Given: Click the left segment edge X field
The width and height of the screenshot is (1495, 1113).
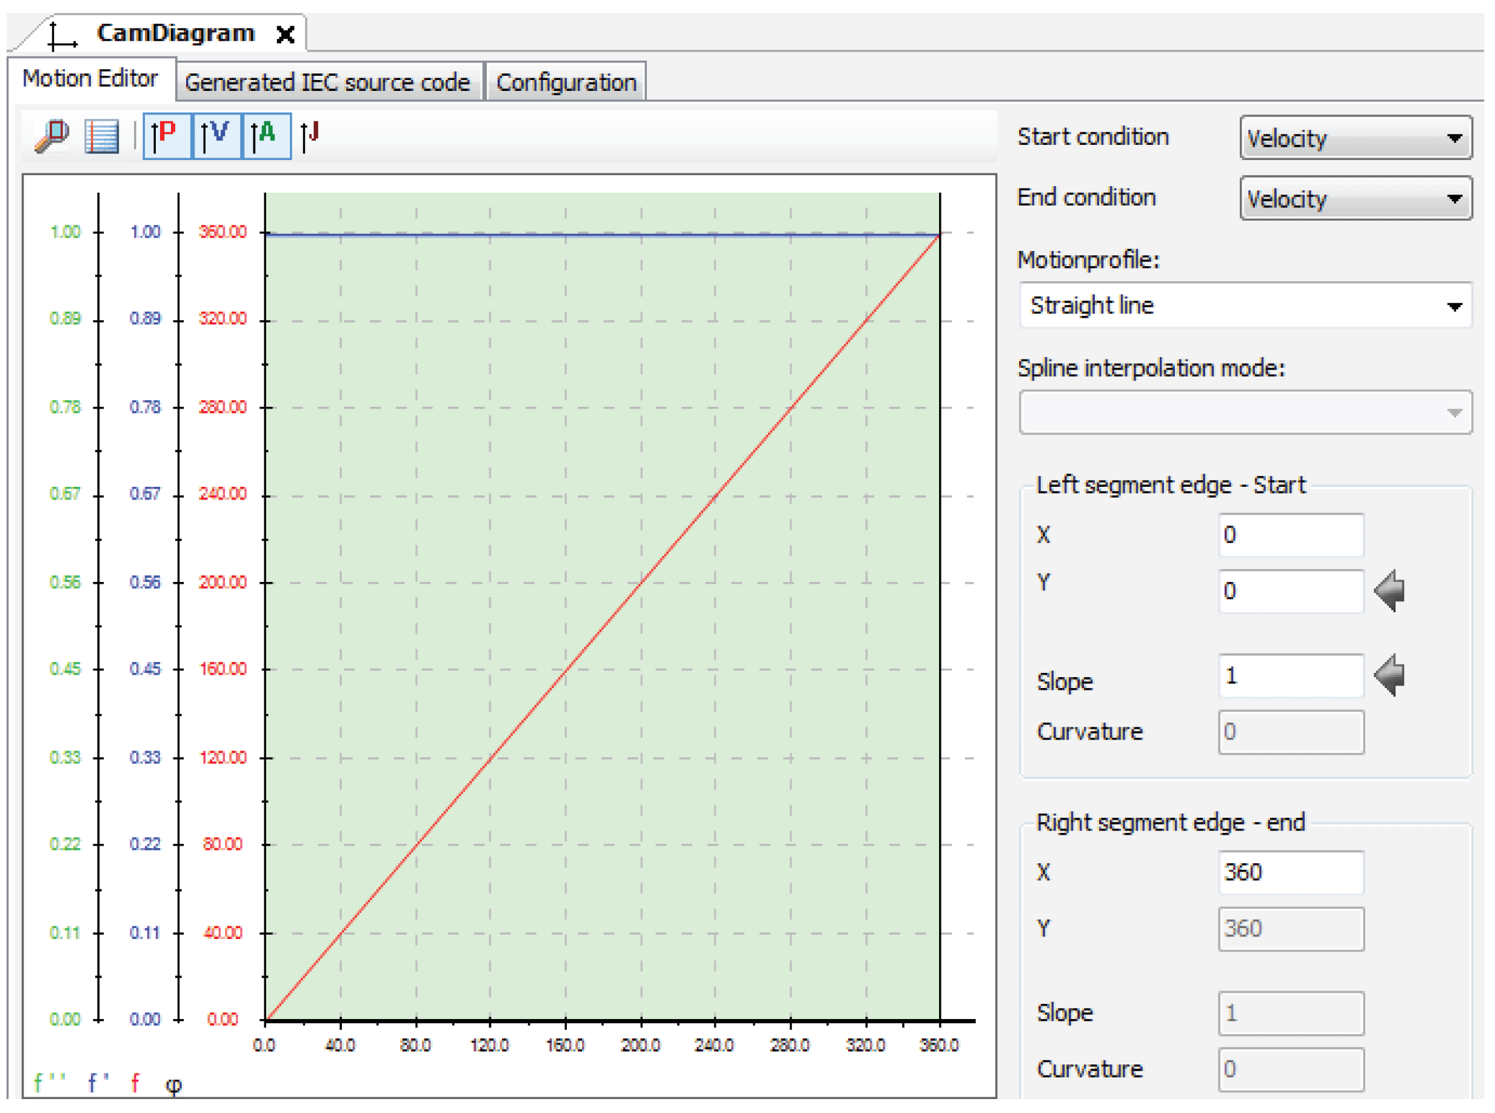Looking at the screenshot, I should tap(1291, 536).
